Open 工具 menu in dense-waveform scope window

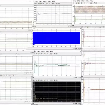click(x=78, y=1)
